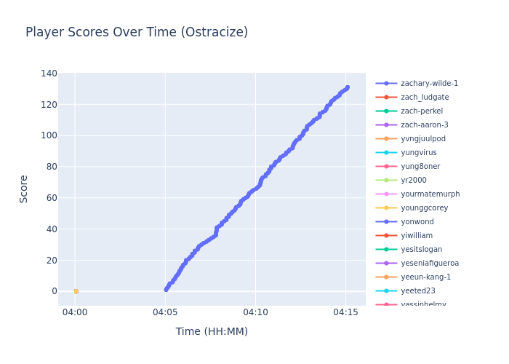Click yeeun-kang-1 legend swatch
The height and width of the screenshot is (364, 509).
click(x=386, y=277)
